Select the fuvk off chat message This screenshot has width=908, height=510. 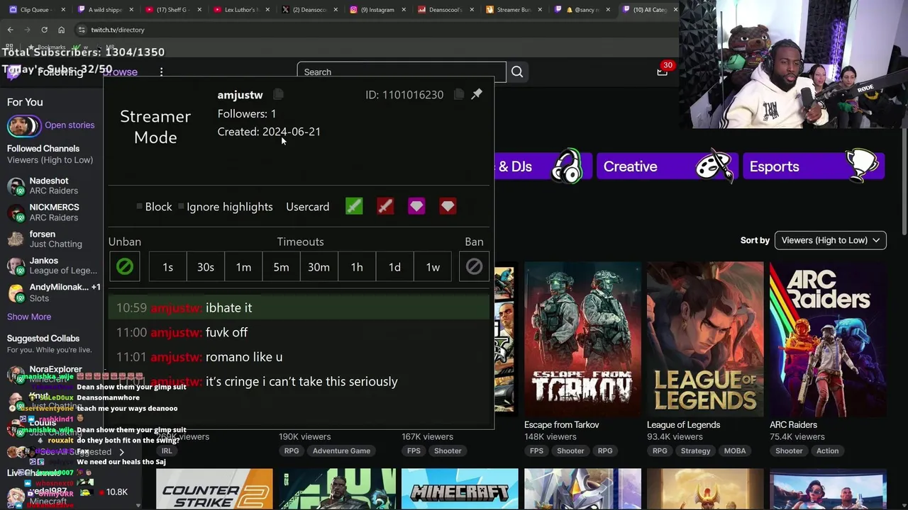click(x=299, y=332)
